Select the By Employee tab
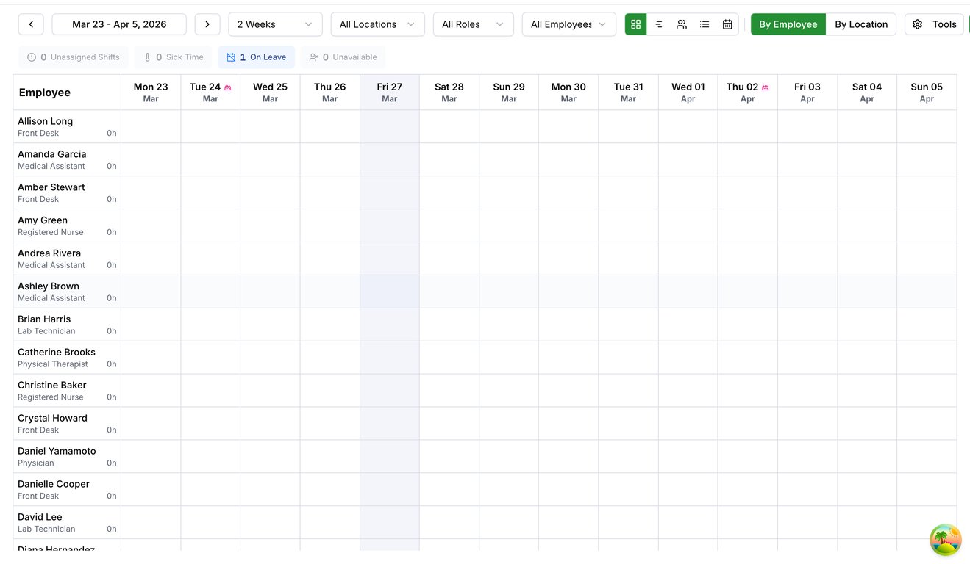970x564 pixels. tap(788, 24)
